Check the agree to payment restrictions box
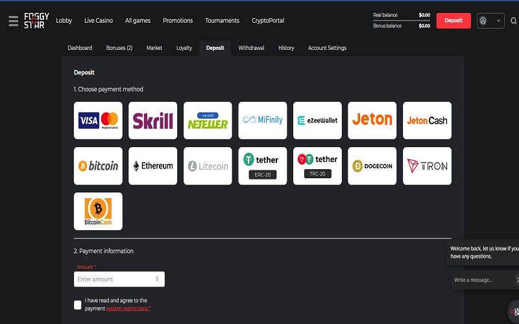The height and width of the screenshot is (324, 519). tap(78, 305)
